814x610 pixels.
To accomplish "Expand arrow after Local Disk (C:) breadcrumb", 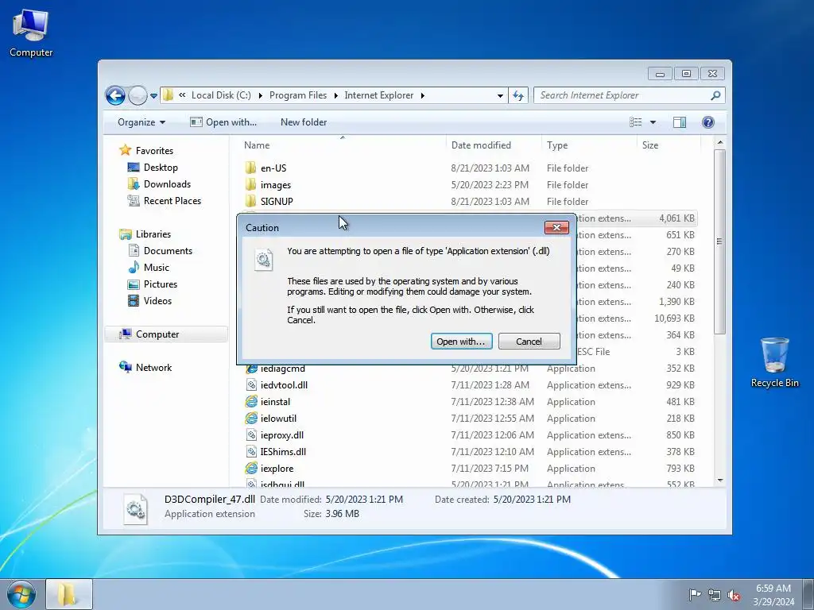I will click(x=260, y=95).
